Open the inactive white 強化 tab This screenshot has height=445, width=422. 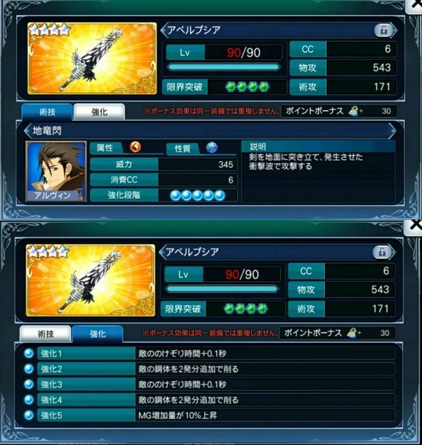click(x=99, y=112)
